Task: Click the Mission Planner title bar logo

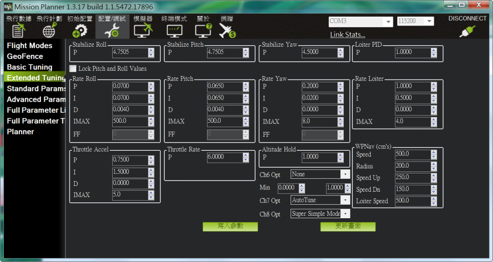Action: [x=8, y=7]
